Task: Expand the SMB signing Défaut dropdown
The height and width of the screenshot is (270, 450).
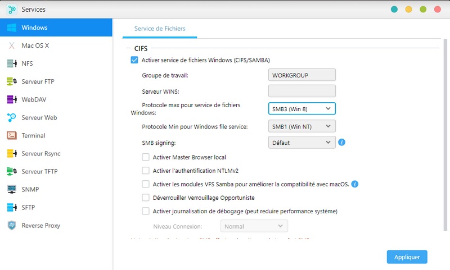Action: tap(302, 143)
